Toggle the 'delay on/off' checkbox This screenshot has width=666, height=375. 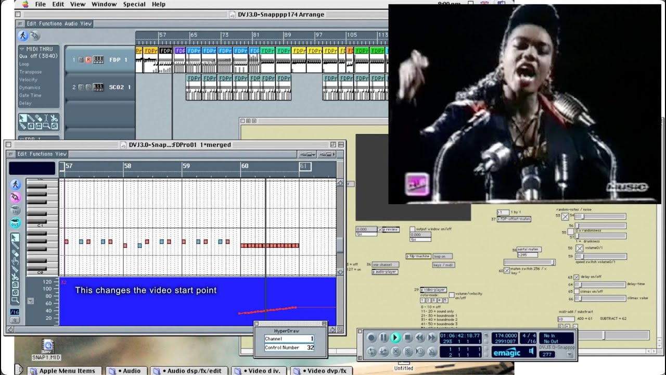(577, 277)
